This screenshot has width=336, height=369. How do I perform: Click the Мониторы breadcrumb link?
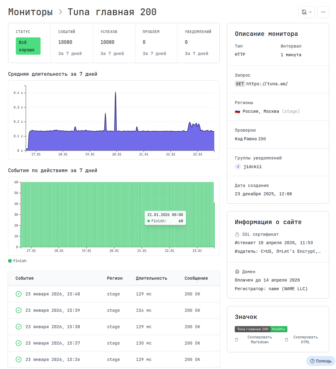(30, 12)
